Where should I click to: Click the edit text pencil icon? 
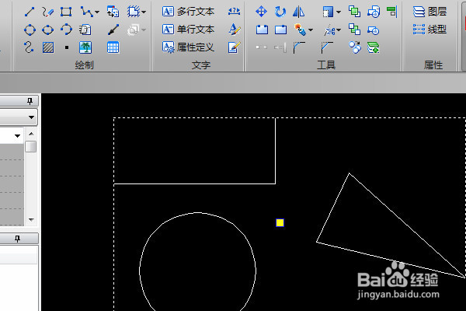tap(235, 47)
